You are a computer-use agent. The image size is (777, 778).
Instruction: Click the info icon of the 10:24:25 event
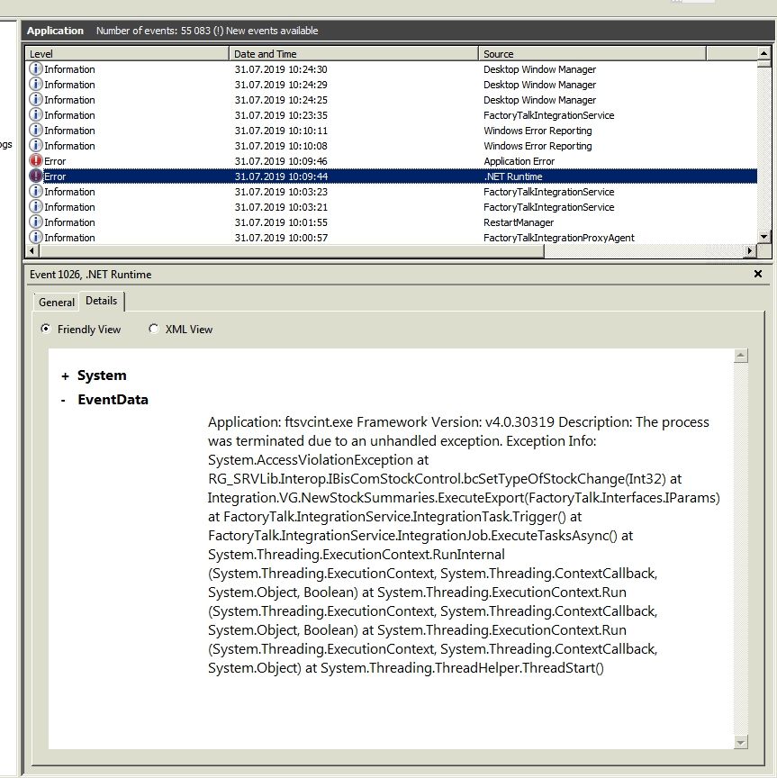[36, 99]
